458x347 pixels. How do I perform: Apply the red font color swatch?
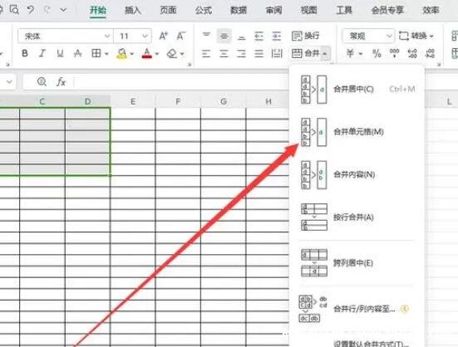tap(147, 53)
